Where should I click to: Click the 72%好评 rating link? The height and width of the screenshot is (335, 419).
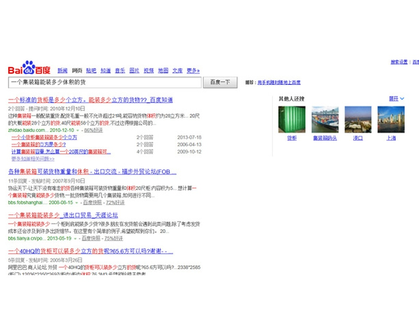click(x=115, y=203)
